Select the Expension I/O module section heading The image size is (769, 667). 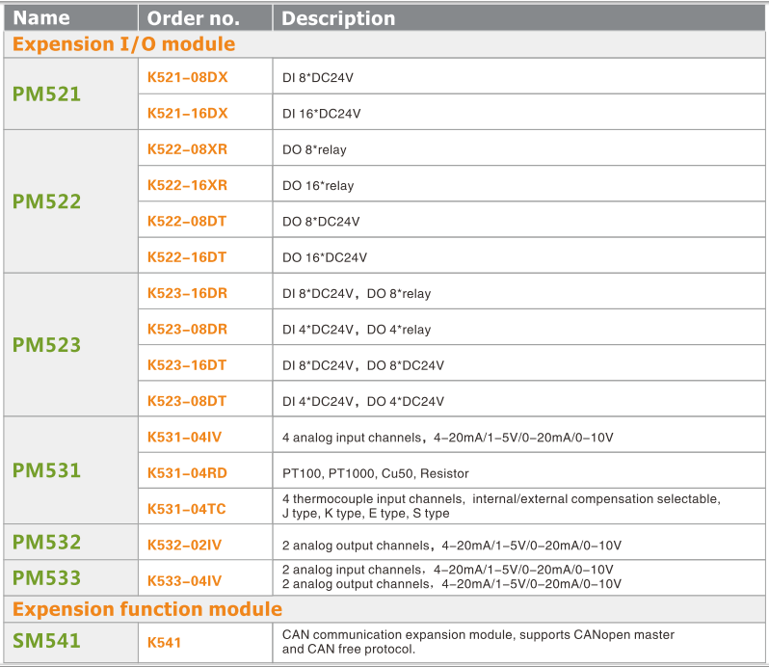(x=123, y=44)
